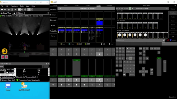The width and height of the screenshot is (177, 99).
Task: Toggle the green highlighted icon on Fixtures title bar
Action: coord(130,9)
